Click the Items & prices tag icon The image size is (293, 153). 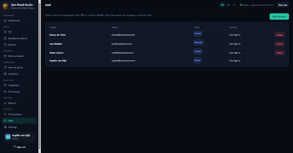(5, 67)
